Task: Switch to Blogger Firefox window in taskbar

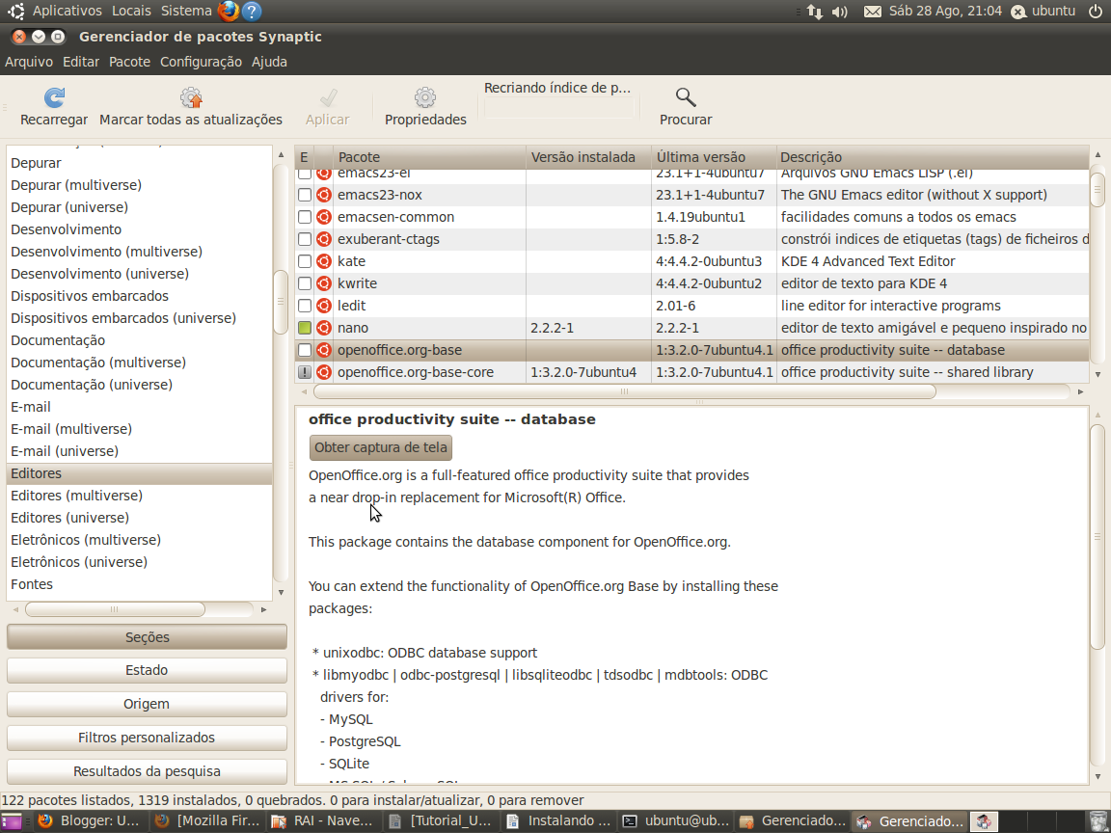Action: 90,821
